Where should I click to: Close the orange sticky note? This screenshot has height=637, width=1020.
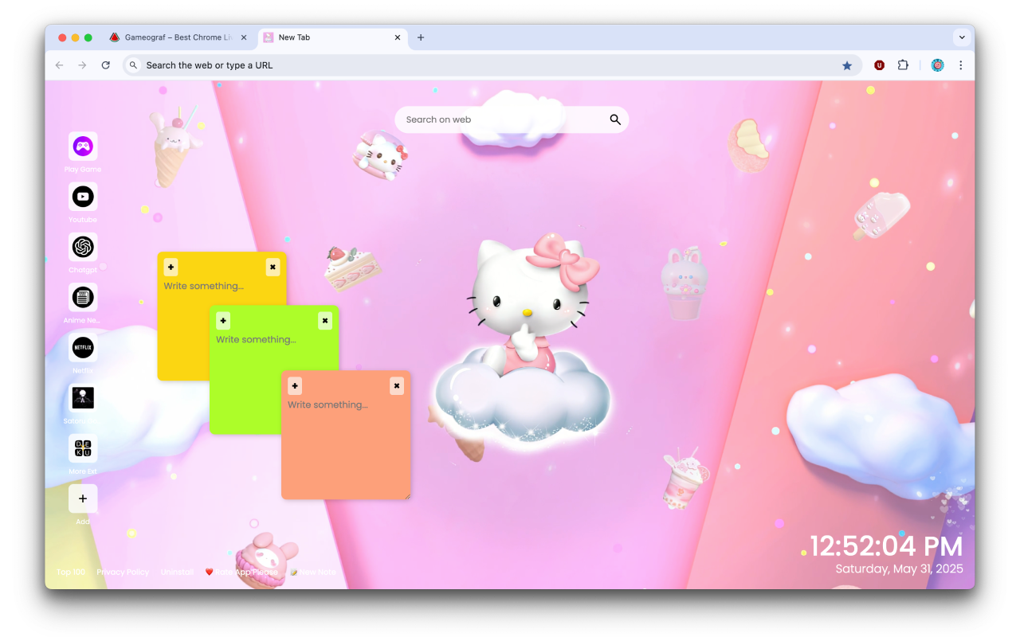point(396,385)
